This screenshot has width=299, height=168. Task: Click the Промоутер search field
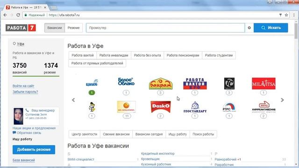165,28
